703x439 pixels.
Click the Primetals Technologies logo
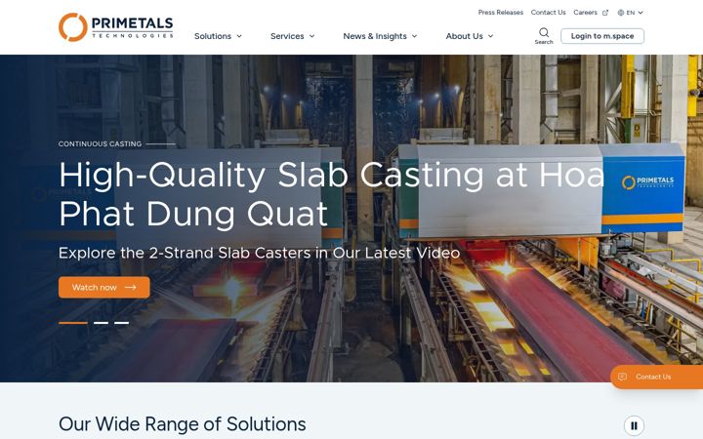pyautogui.click(x=115, y=27)
